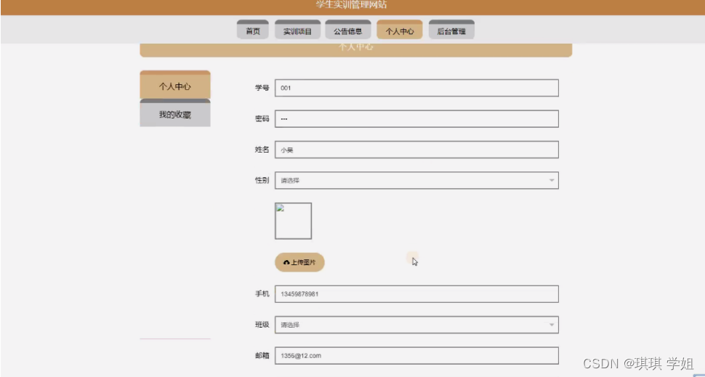Select the 个人中心 tab in top navigation
The width and height of the screenshot is (705, 377).
pyautogui.click(x=400, y=30)
